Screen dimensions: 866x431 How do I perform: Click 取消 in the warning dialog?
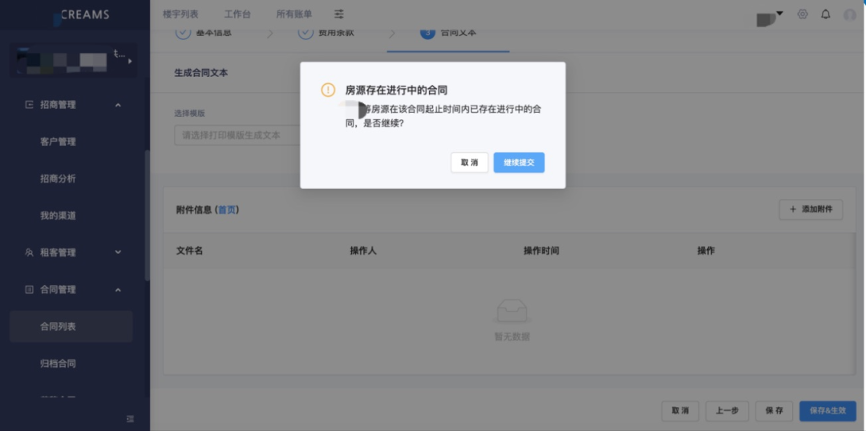tap(469, 163)
